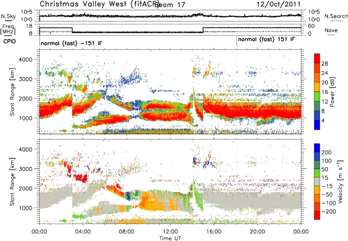Click the 'Power [dB]' colorbar label
This screenshot has width=348, height=241.
coord(332,92)
